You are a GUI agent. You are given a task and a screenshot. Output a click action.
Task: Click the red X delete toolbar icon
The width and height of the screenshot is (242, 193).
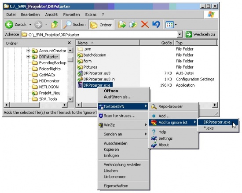145,25
